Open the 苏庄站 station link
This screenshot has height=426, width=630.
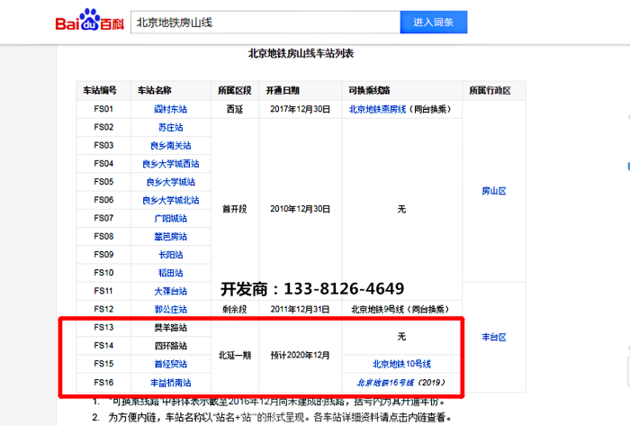[x=171, y=127]
